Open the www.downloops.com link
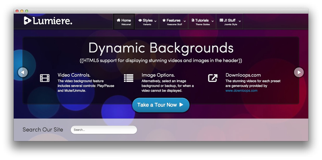This screenshot has width=322, height=160. point(241,90)
